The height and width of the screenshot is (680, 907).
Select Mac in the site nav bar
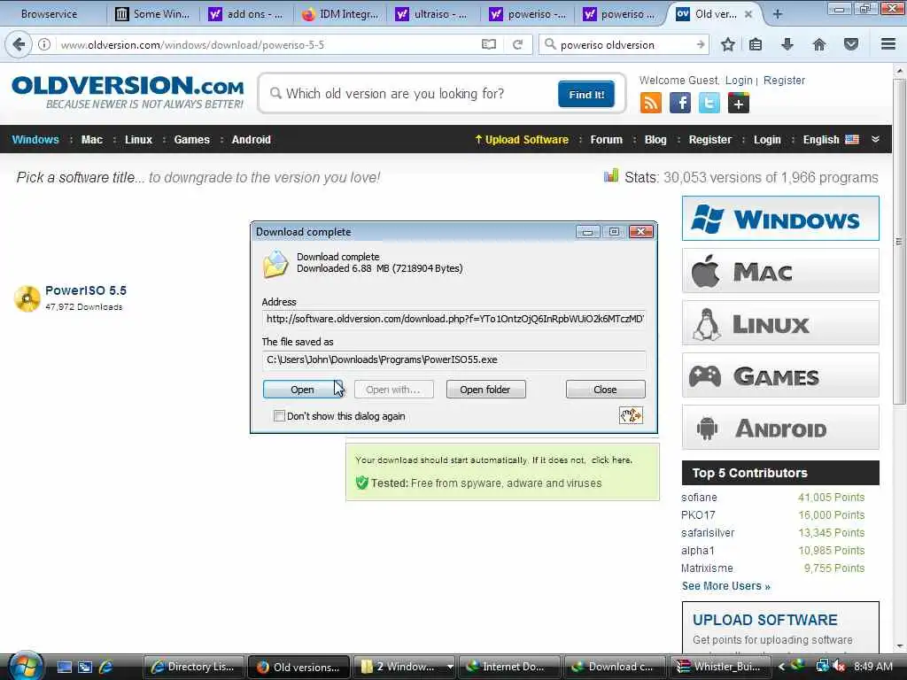[x=91, y=139]
